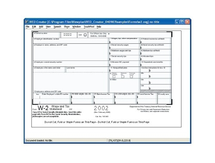Image resolution: width=215 pixels, height=163 pixels.
Task: Tick the first checkbox in box 13
Action: coord(114,77)
